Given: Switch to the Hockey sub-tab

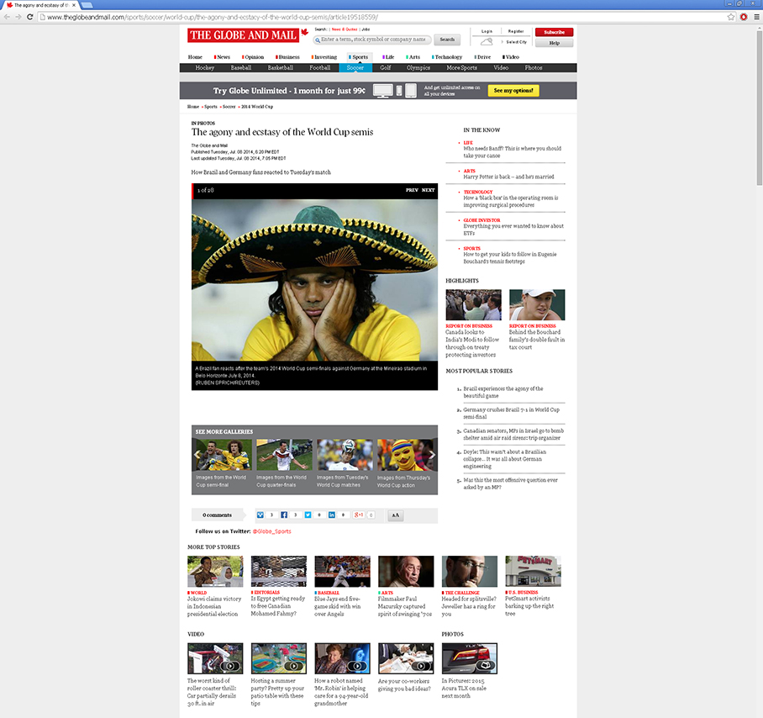Looking at the screenshot, I should [x=204, y=67].
